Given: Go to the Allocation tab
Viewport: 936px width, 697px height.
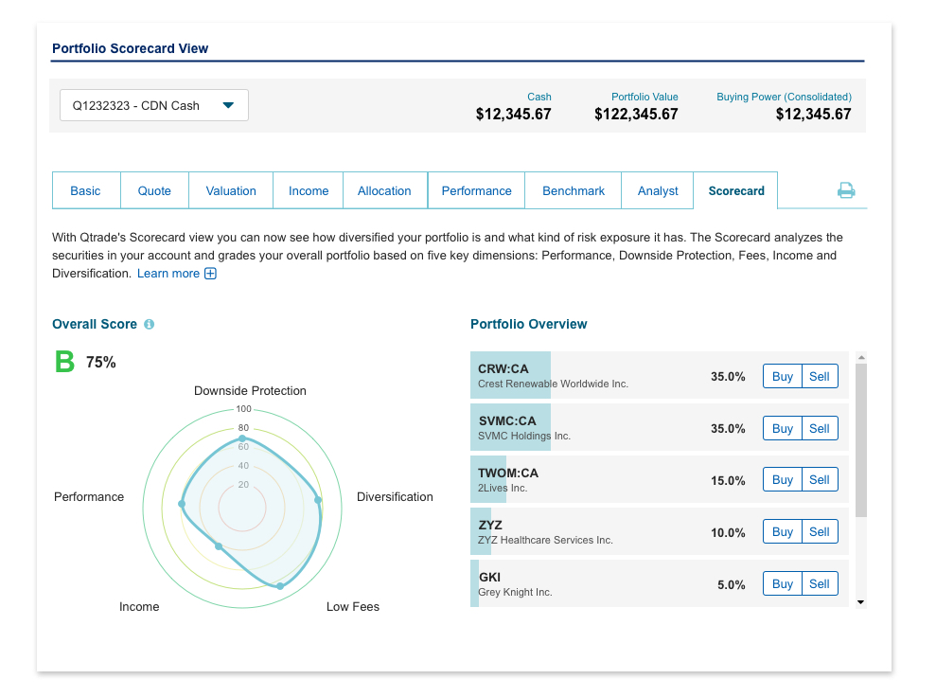Looking at the screenshot, I should [384, 190].
